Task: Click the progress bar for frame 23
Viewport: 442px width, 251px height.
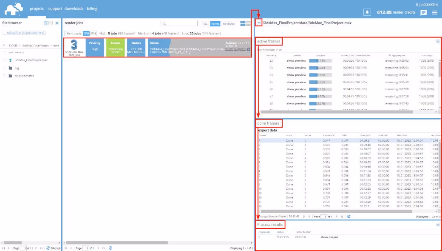Action: coord(320,68)
